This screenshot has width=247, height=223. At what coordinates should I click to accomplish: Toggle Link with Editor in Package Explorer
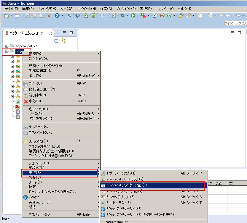pos(63,41)
